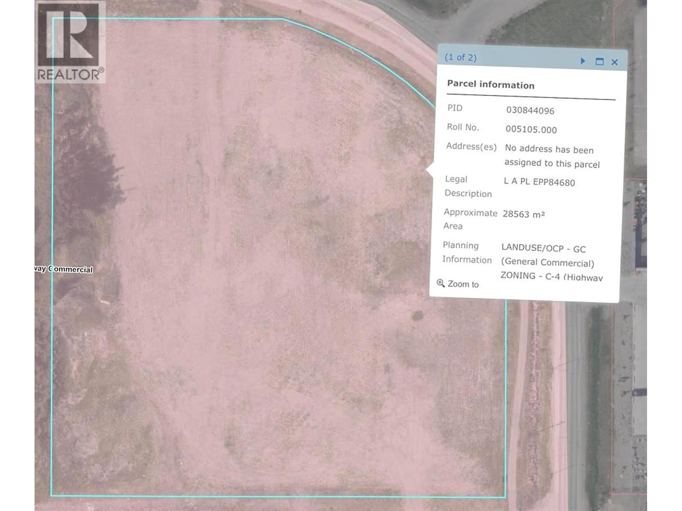The height and width of the screenshot is (511, 682).
Task: Select the Roll No. value 005105.000
Action: (531, 129)
